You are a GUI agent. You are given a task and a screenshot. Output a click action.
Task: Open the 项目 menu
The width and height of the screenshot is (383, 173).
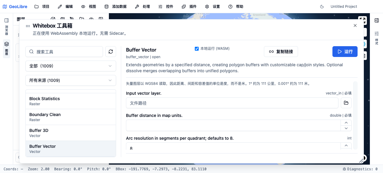[x=42, y=7]
